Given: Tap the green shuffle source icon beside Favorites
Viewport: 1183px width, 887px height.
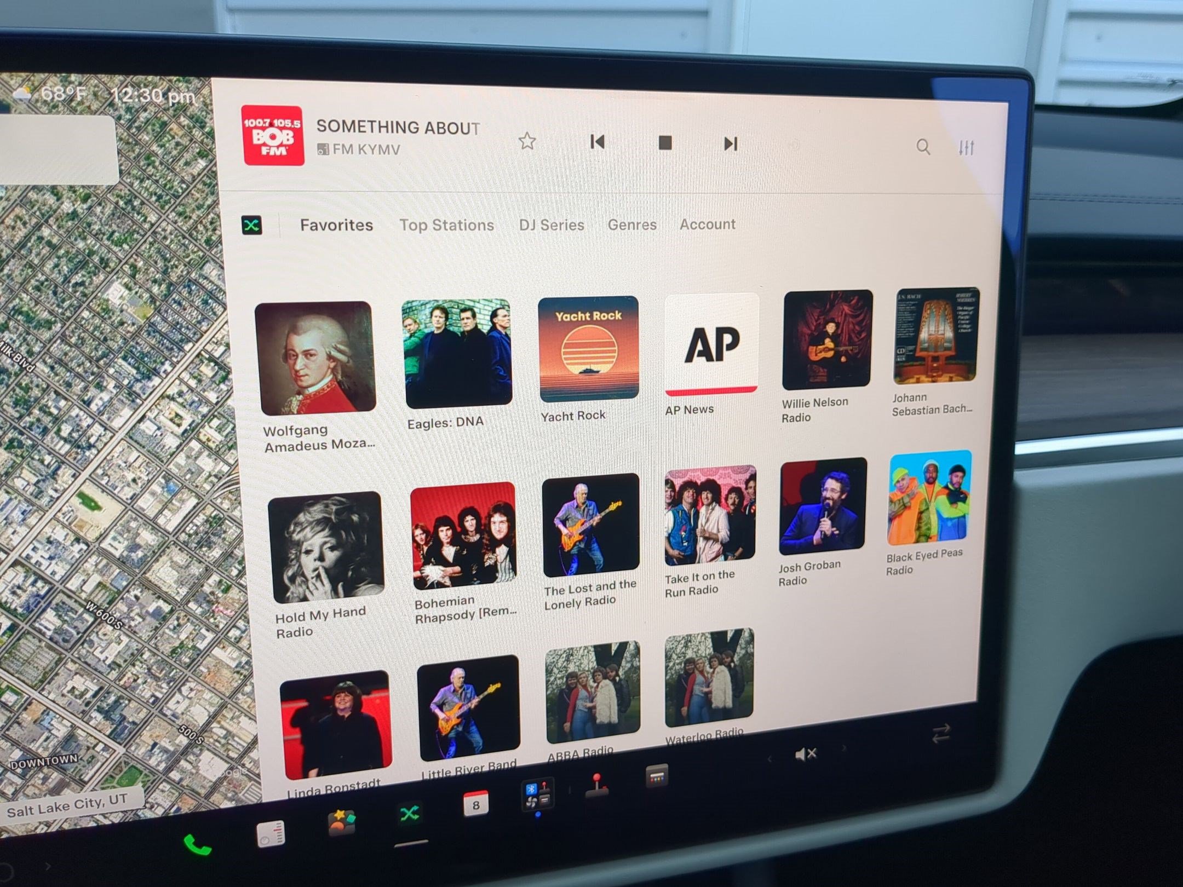Looking at the screenshot, I should 251,224.
